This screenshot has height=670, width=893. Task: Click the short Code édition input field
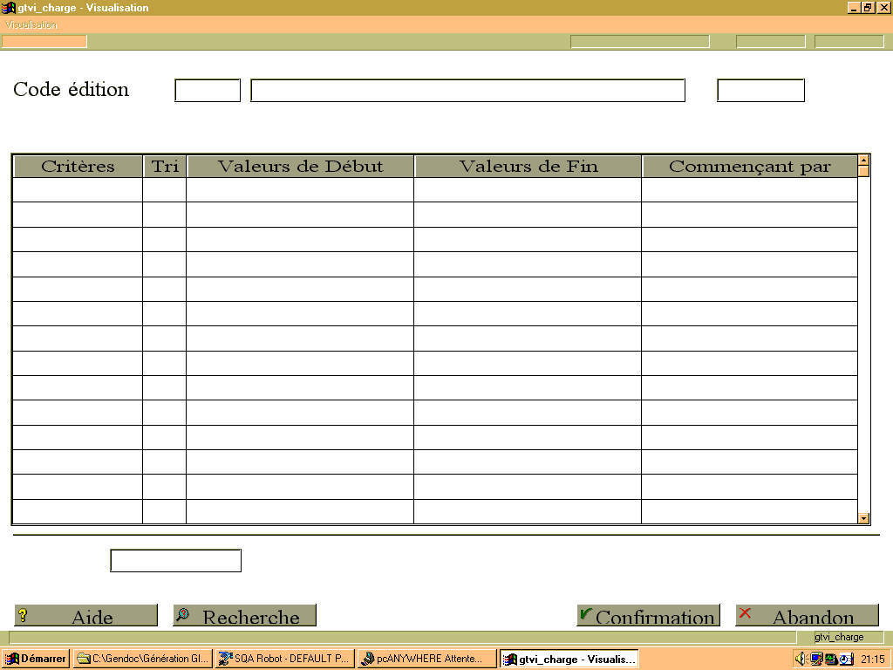(208, 91)
